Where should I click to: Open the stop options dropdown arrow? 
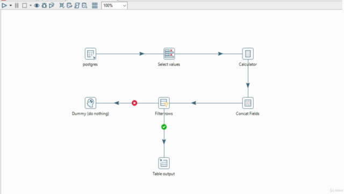click(x=31, y=5)
